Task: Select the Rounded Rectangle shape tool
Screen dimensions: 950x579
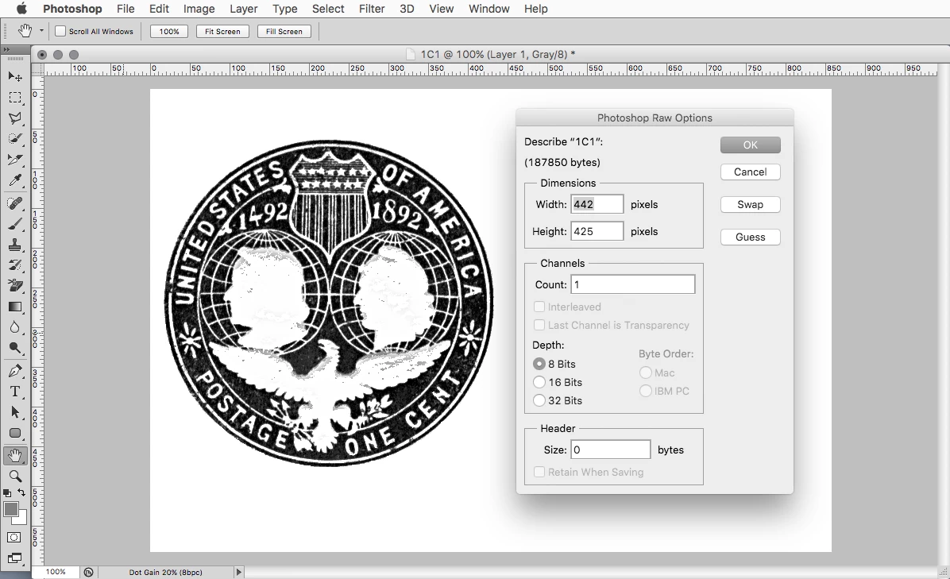Action: coord(15,432)
